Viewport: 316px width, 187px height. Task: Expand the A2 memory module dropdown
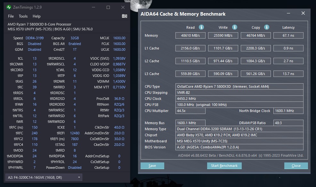[44, 177]
